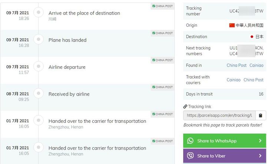This screenshot has width=267, height=164.
Task: Click timeline circle for Received by airline
Action: (39, 94)
